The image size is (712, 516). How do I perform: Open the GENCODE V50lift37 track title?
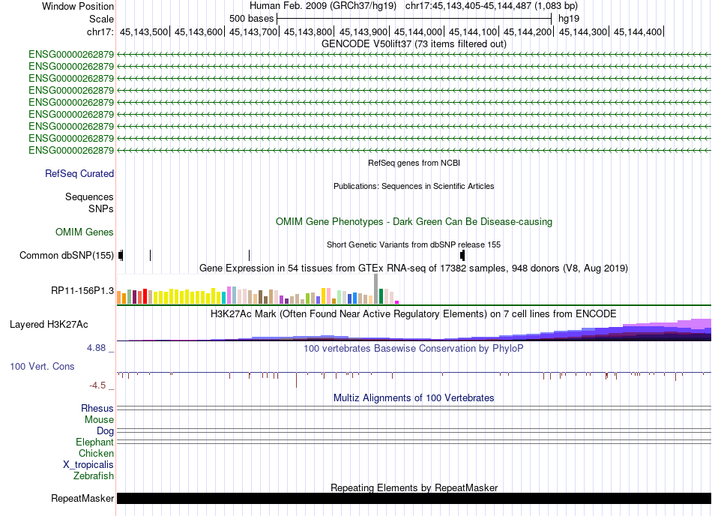tap(414, 44)
